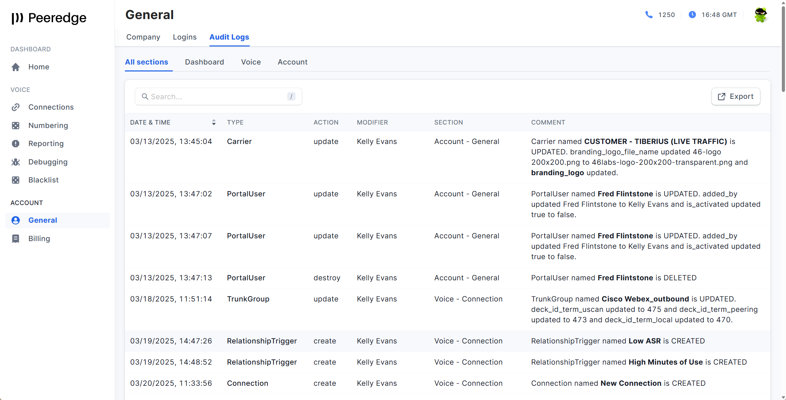Screen dimensions: 786x400
Task: Click the page vertical scrollbar
Action: tap(783, 49)
